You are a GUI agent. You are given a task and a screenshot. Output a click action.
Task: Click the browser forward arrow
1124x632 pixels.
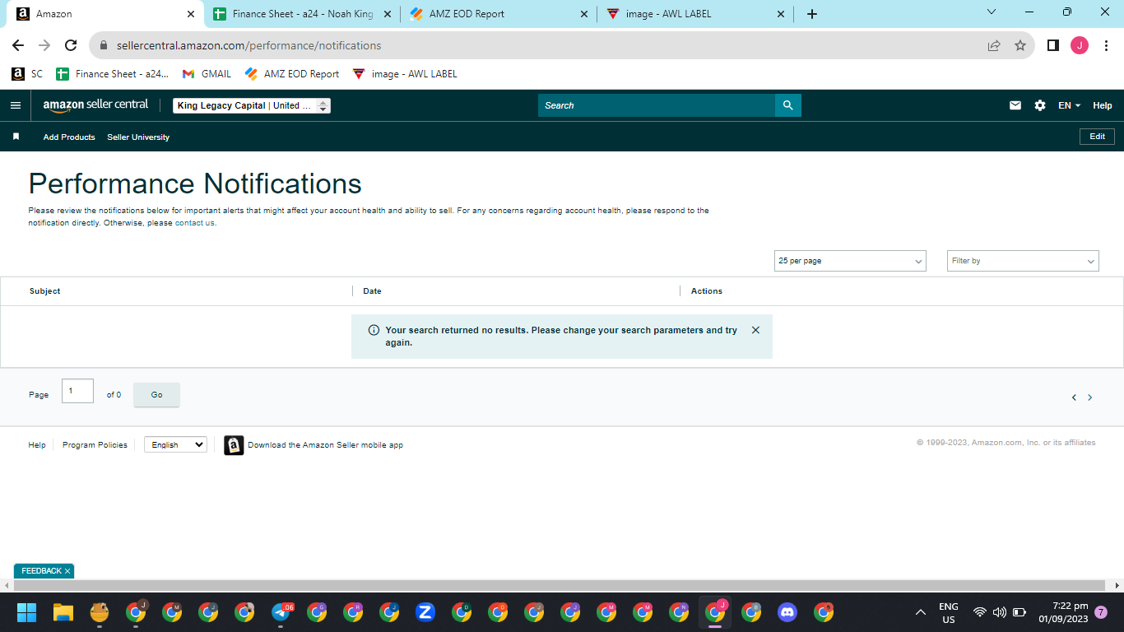(x=44, y=46)
